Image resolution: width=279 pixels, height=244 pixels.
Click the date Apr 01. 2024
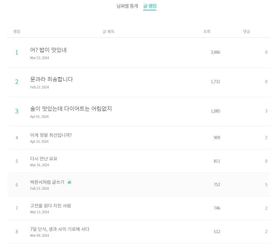coord(39,116)
